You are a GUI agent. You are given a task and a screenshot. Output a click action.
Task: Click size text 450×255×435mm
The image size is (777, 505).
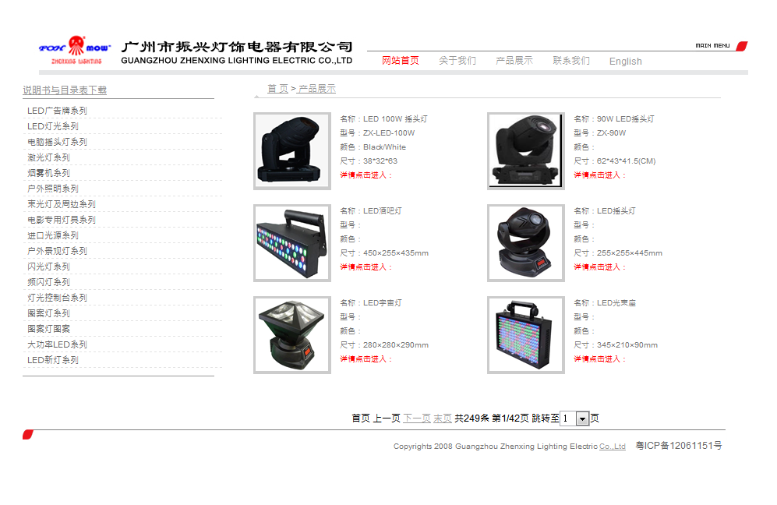coord(396,253)
